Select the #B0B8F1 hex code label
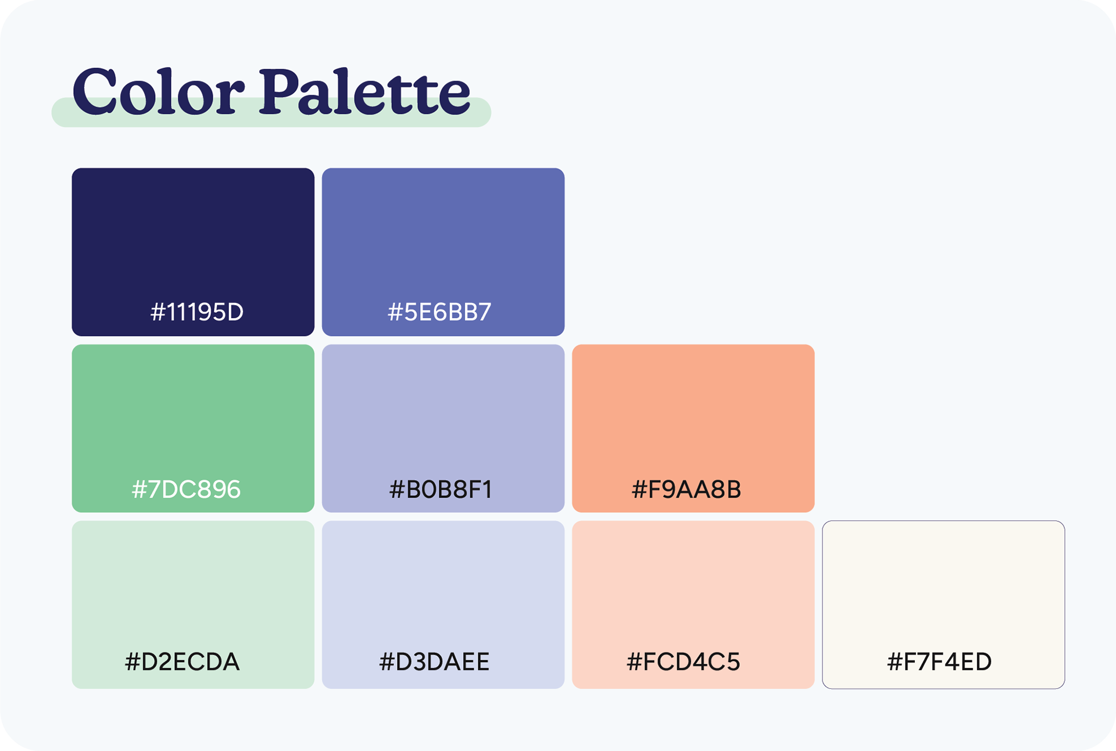Image resolution: width=1116 pixels, height=751 pixels. pos(441,489)
